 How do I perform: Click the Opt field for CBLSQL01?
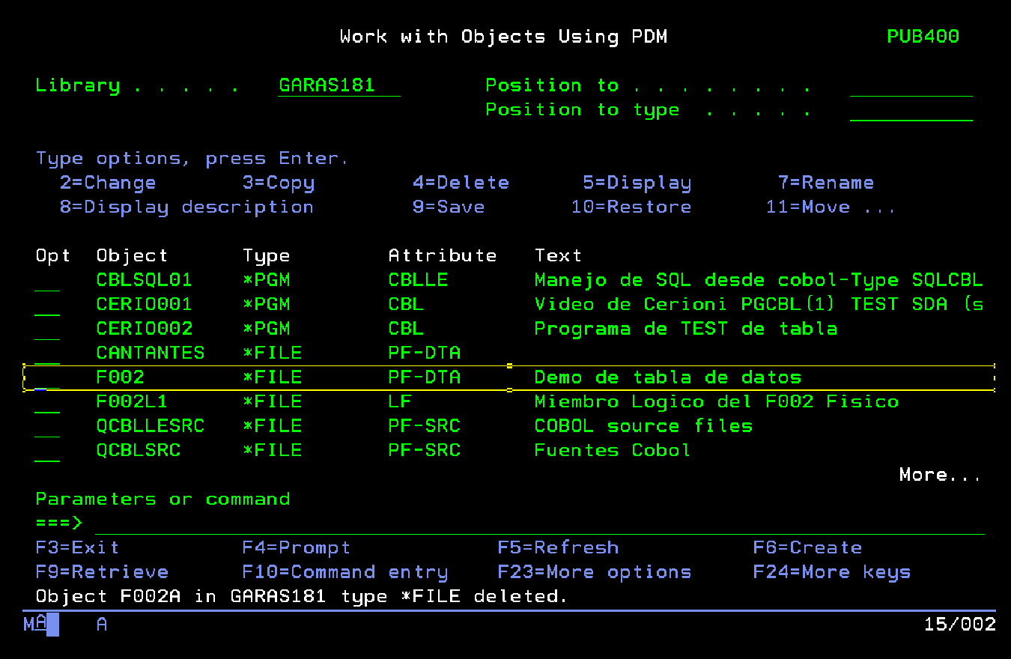click(x=47, y=280)
